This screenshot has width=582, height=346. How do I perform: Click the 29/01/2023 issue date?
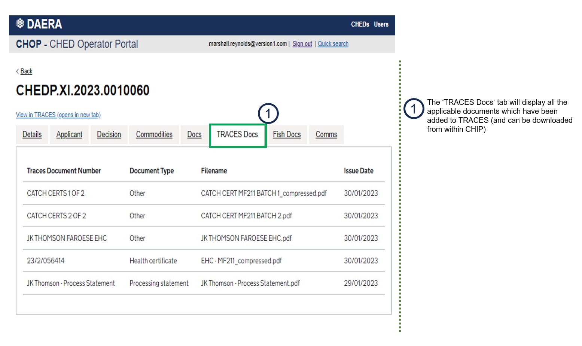click(361, 283)
